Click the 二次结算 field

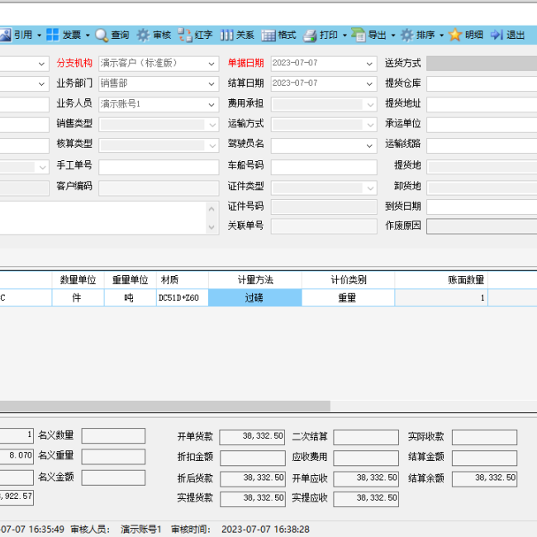pos(366,437)
